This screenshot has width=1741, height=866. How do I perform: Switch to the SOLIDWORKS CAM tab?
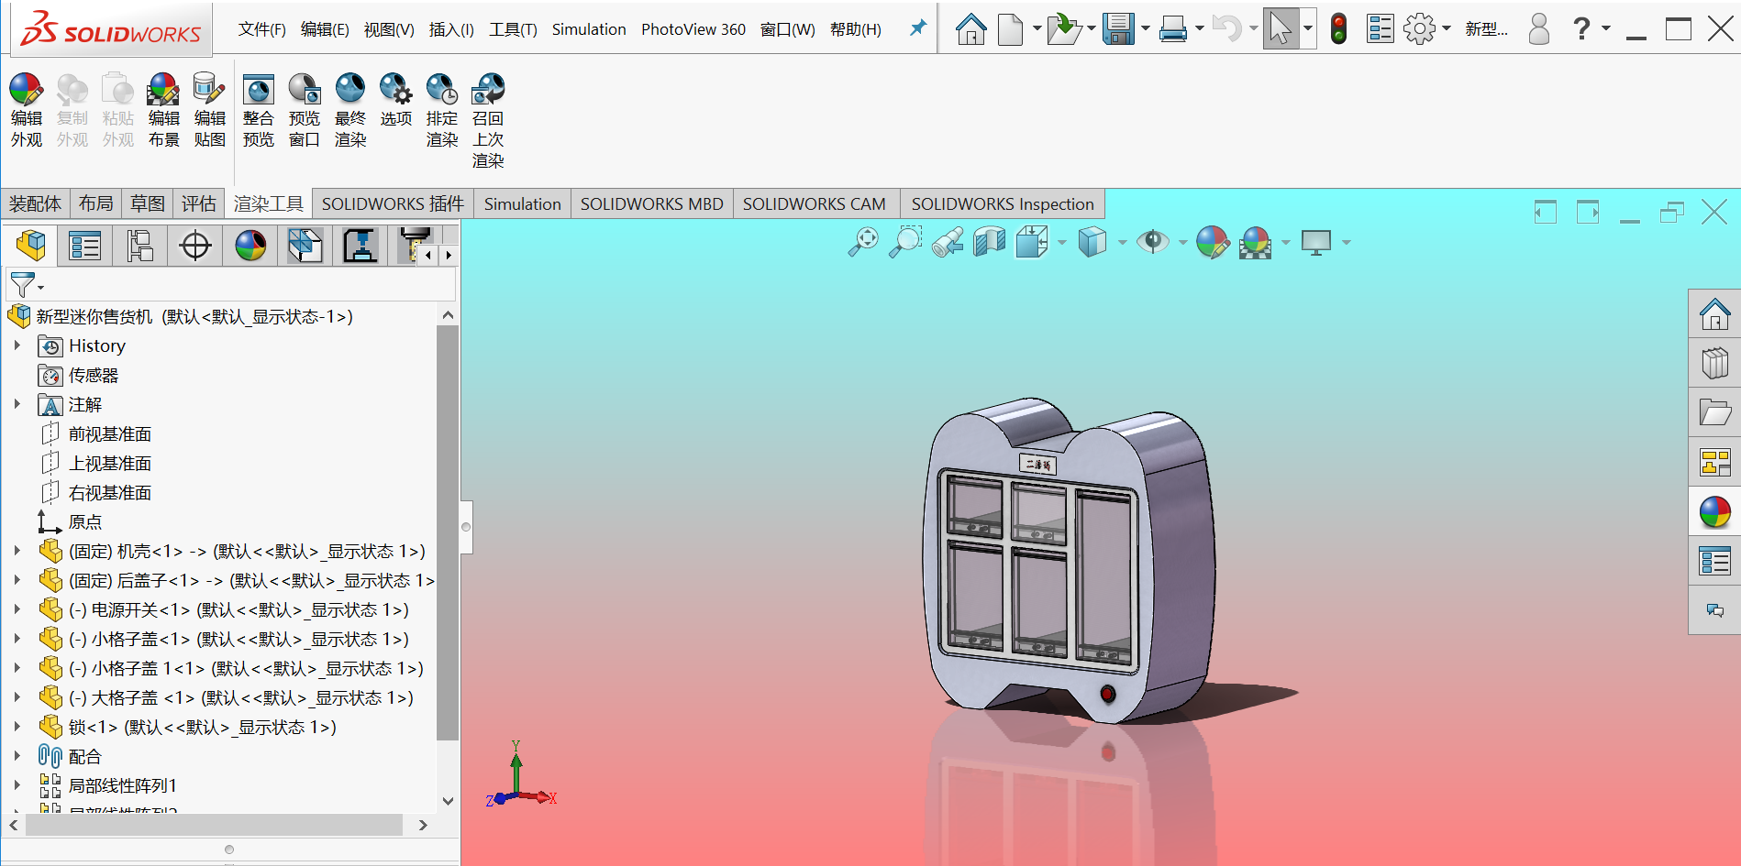[x=814, y=203]
